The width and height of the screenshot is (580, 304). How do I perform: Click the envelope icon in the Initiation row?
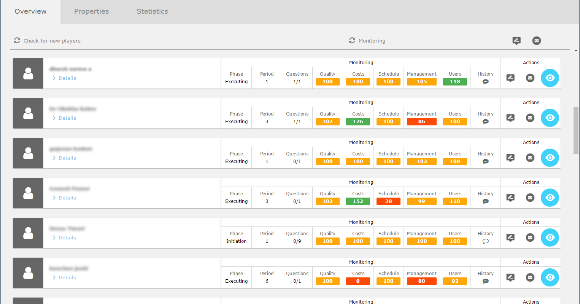[530, 237]
